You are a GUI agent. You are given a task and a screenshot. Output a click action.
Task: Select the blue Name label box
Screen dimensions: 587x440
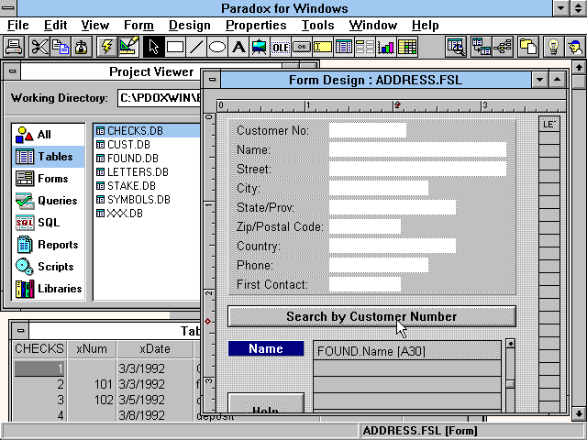(266, 348)
